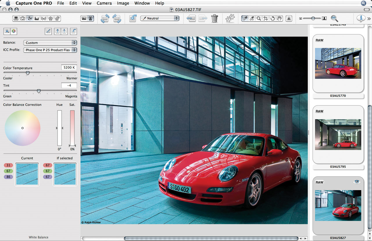Viewport: 372px width, 241px height.
Task: Open the Camera menu
Action: (x=104, y=3)
